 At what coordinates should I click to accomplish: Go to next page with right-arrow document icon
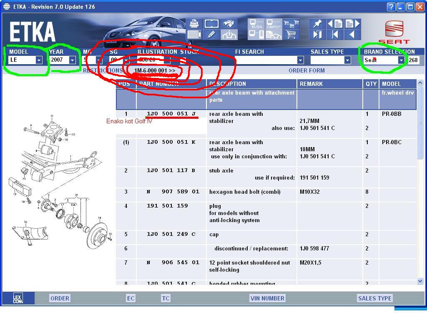pyautogui.click(x=352, y=24)
